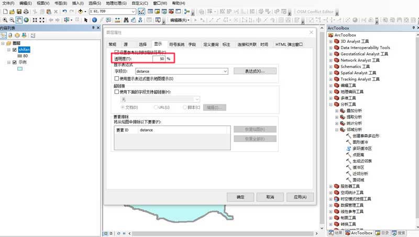Viewport: 419px width, 237px height.
Task: Click the Zoom In tool
Action: pos(5,20)
